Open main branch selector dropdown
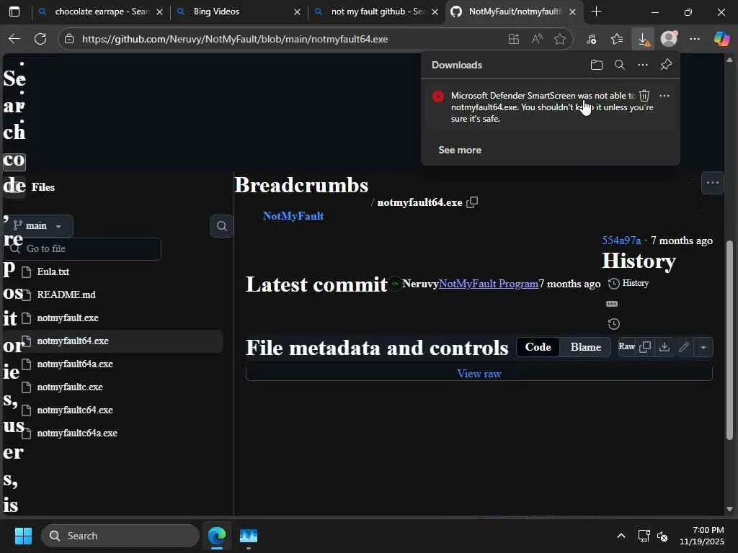The image size is (738, 553). 38,226
